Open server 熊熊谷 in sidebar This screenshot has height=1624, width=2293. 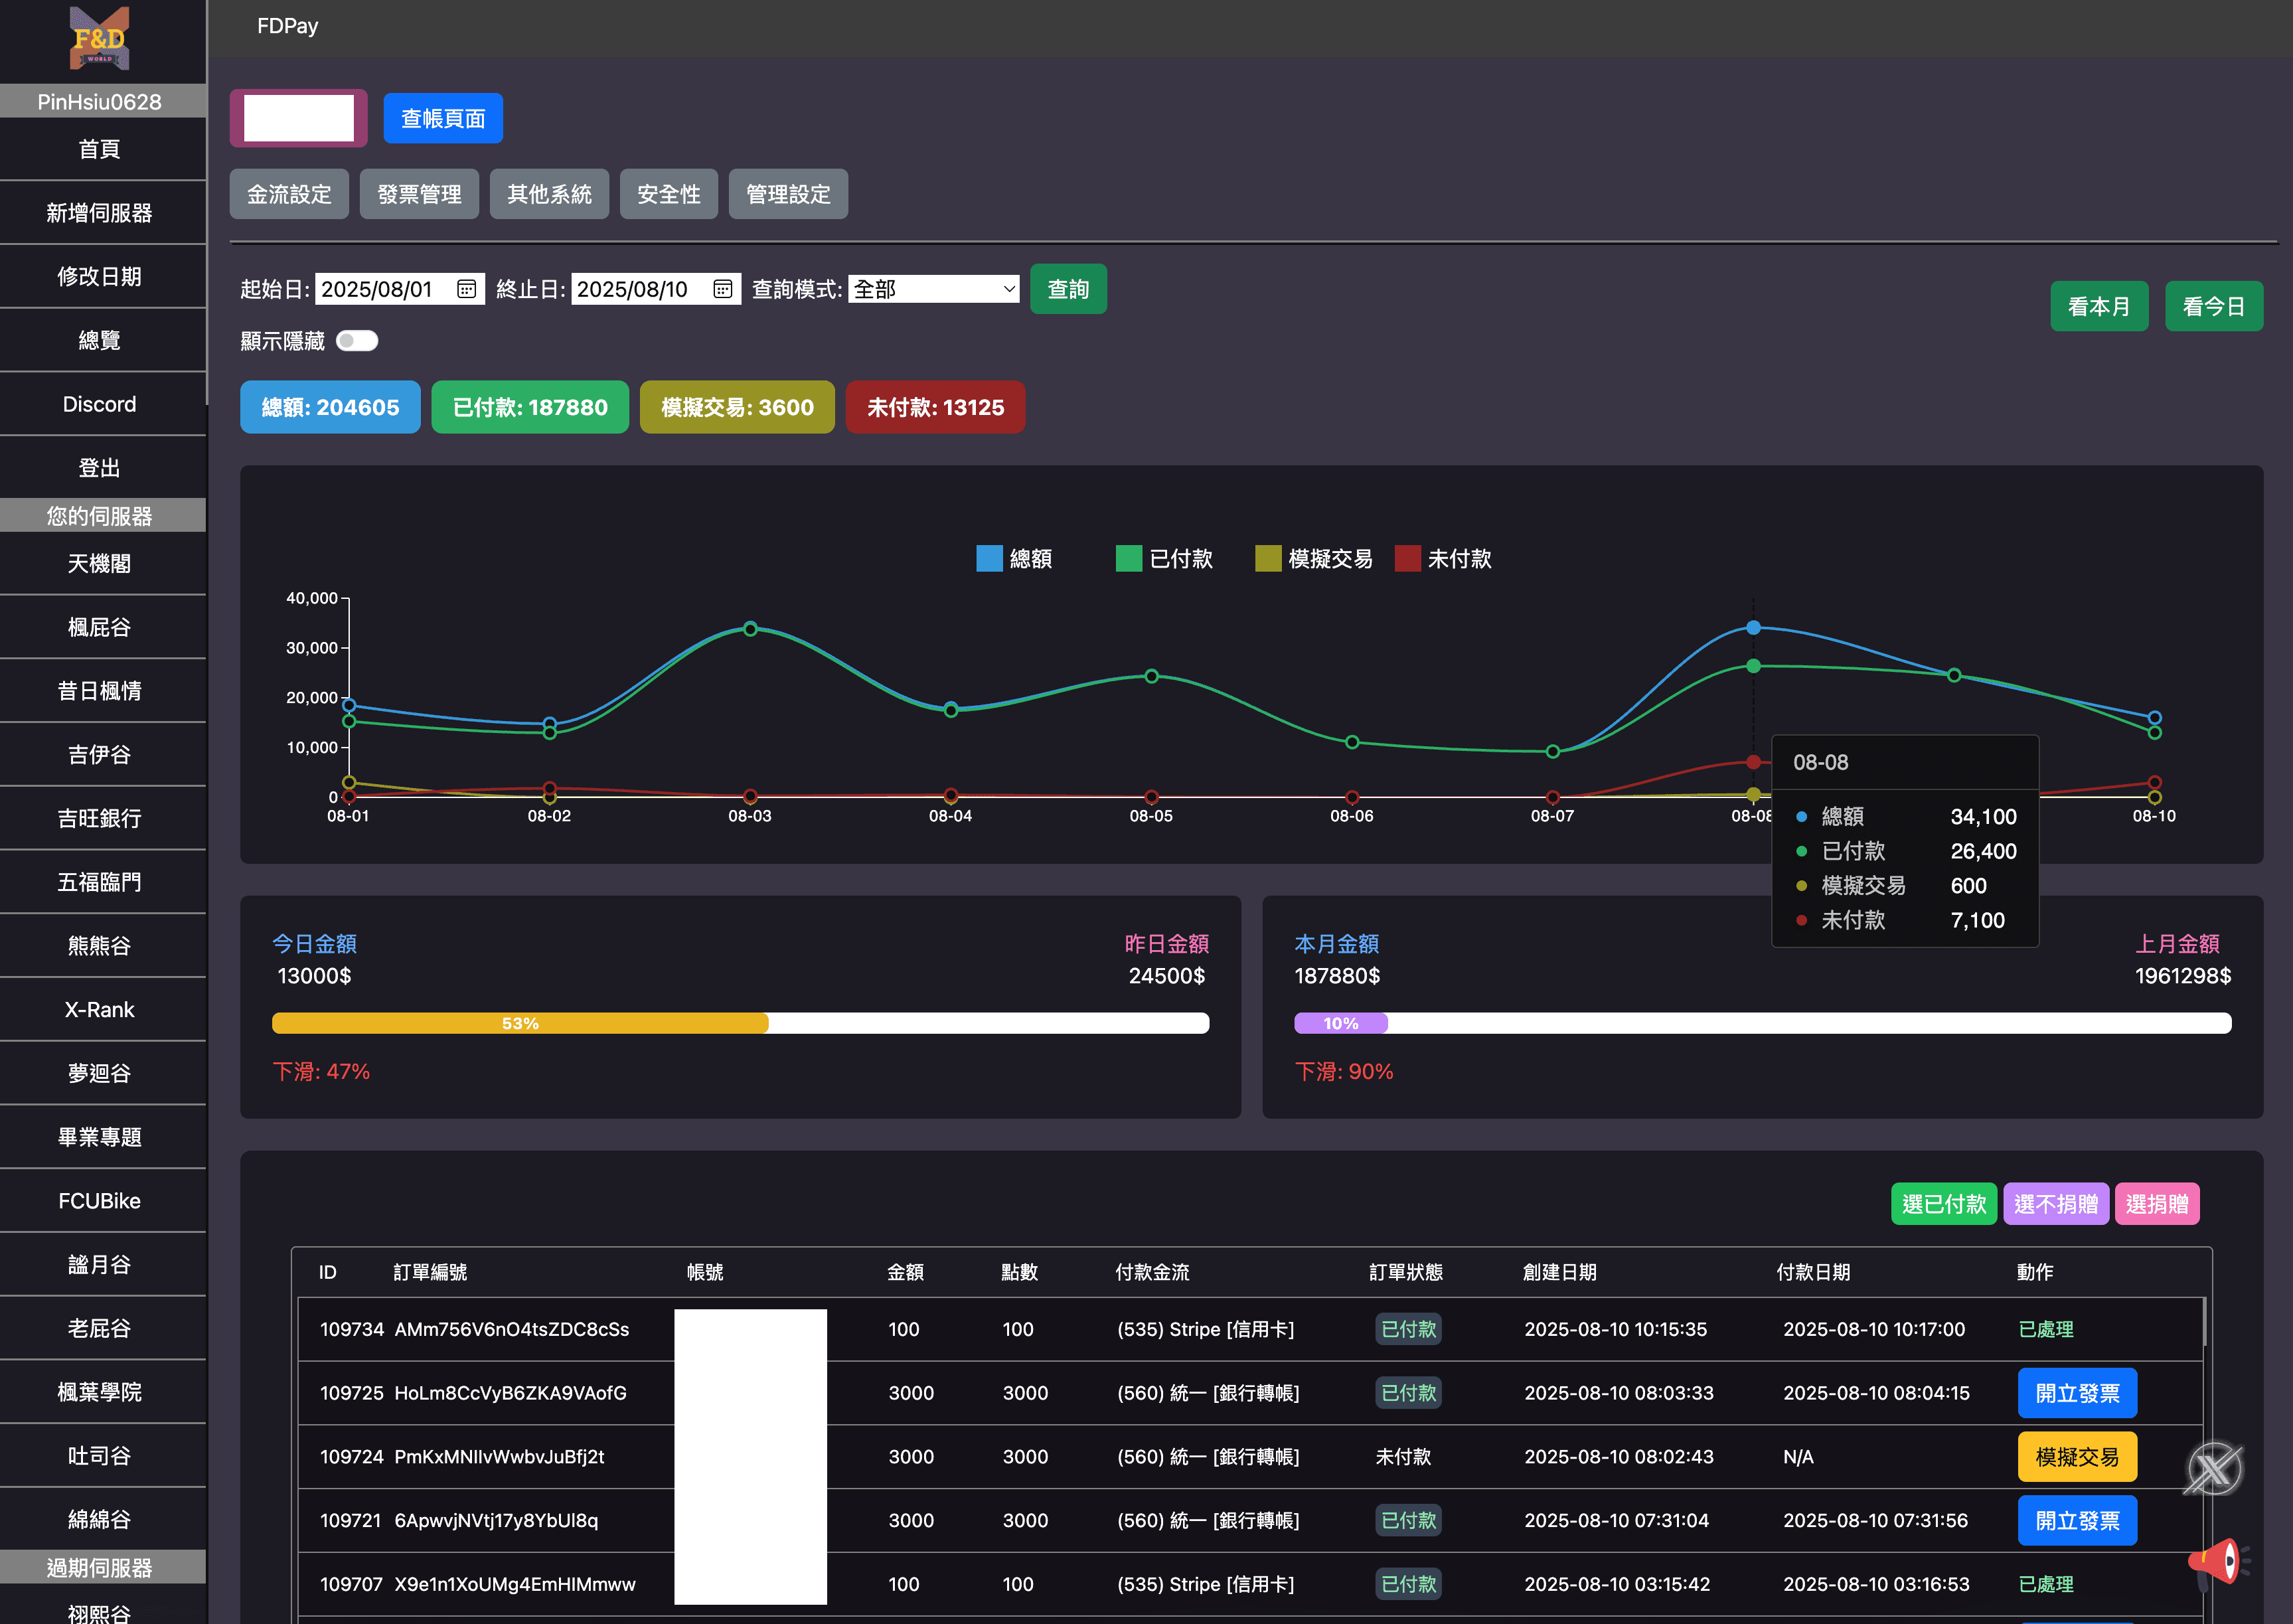[99, 945]
